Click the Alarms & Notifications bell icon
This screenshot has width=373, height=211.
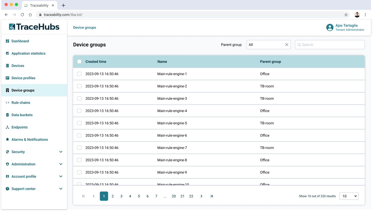[7, 139]
